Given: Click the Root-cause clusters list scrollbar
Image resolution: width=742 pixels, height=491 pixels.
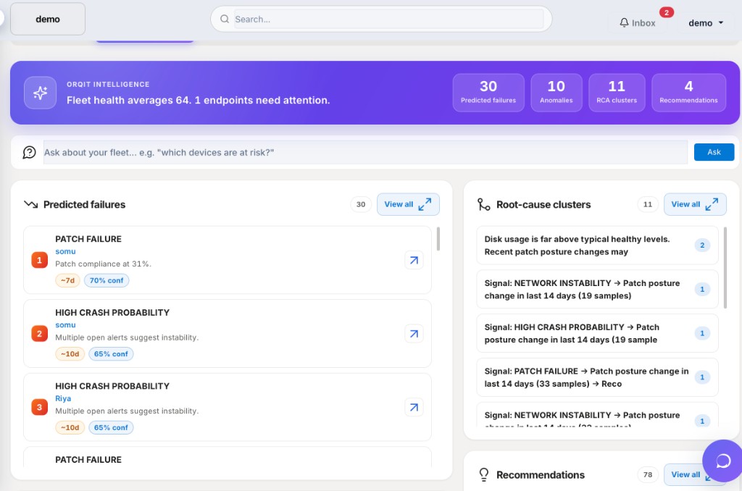Looking at the screenshot, I should pyautogui.click(x=725, y=267).
